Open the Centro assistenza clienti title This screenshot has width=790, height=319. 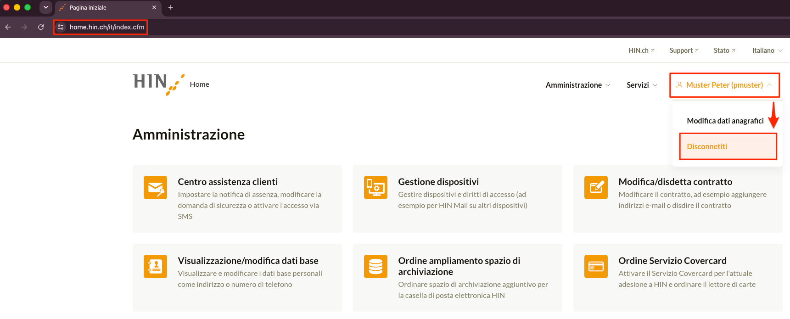point(228,182)
